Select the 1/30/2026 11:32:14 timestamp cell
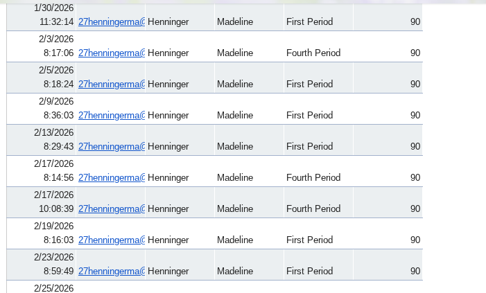The width and height of the screenshot is (486, 293). point(42,15)
